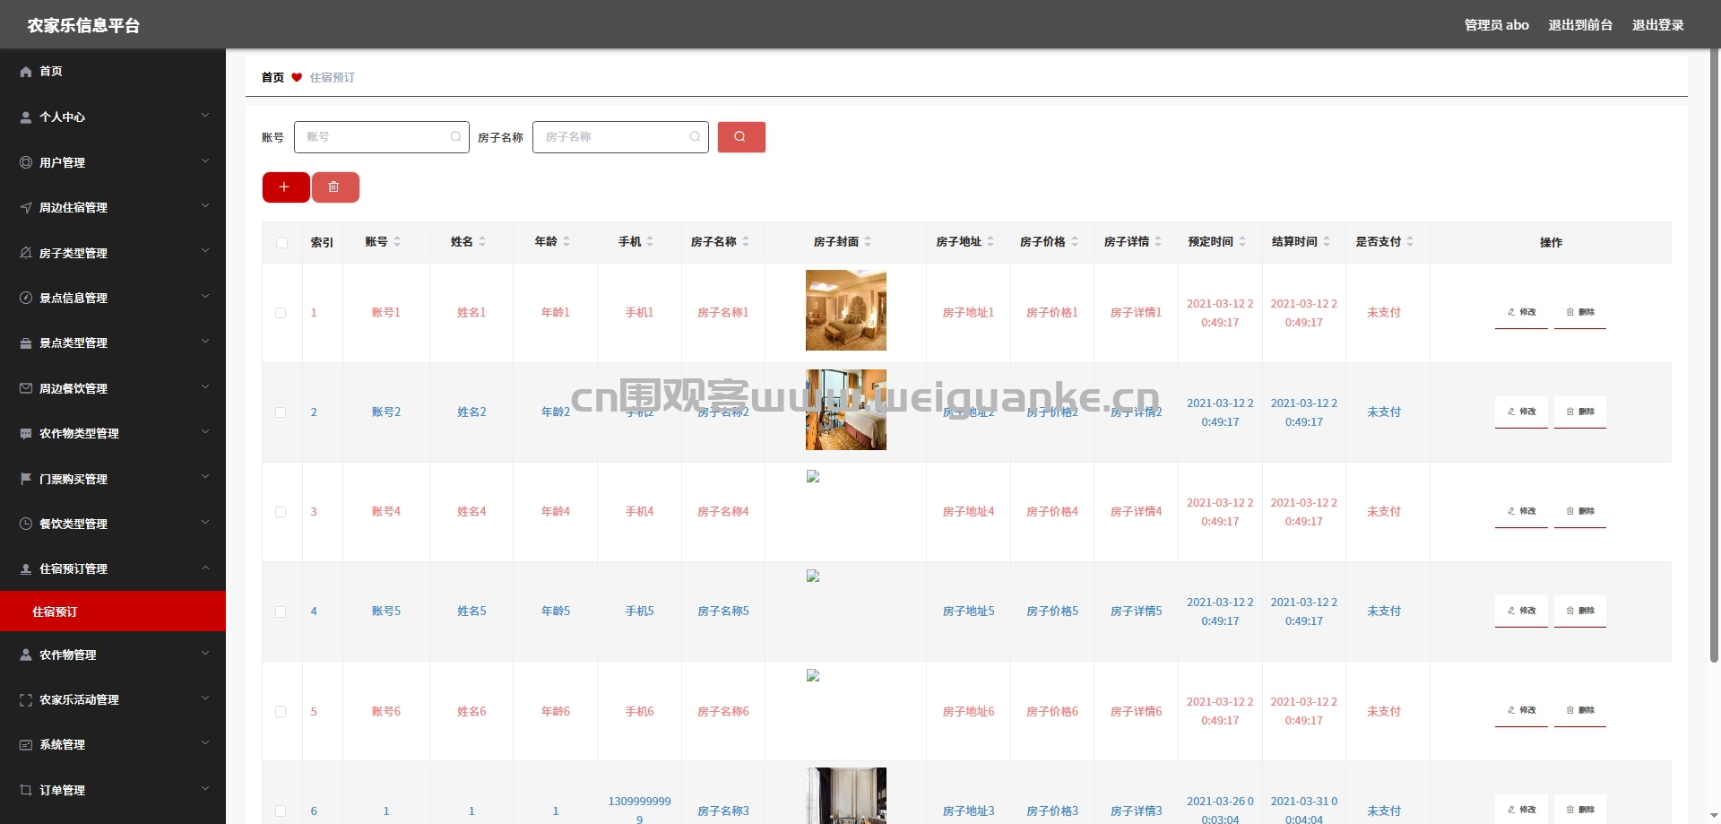The height and width of the screenshot is (824, 1721).
Task: Click 退出到前台 in top bar
Action: (1580, 25)
